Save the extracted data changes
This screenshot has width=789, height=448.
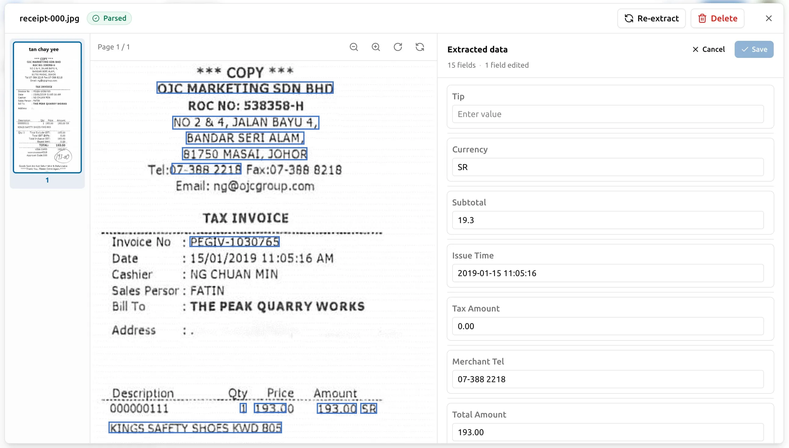pos(754,49)
